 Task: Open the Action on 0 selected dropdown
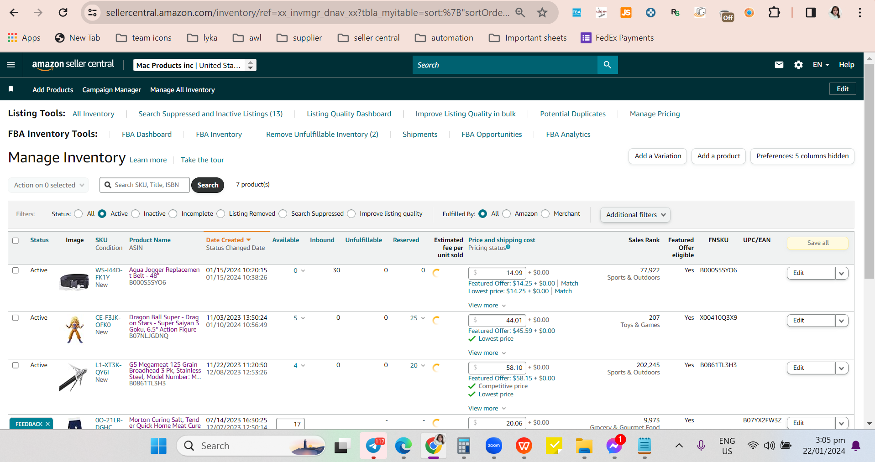(x=48, y=185)
